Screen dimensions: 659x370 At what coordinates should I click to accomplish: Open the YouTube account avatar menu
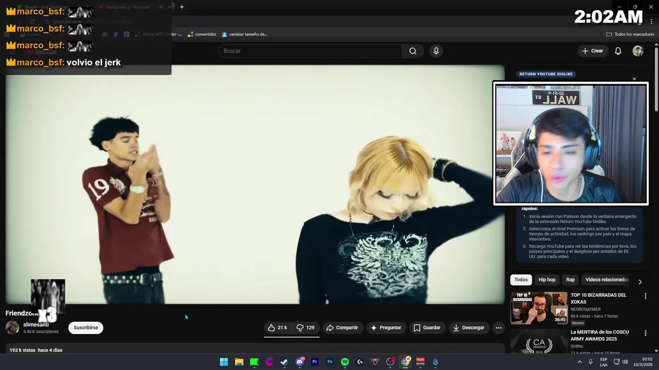pyautogui.click(x=638, y=51)
